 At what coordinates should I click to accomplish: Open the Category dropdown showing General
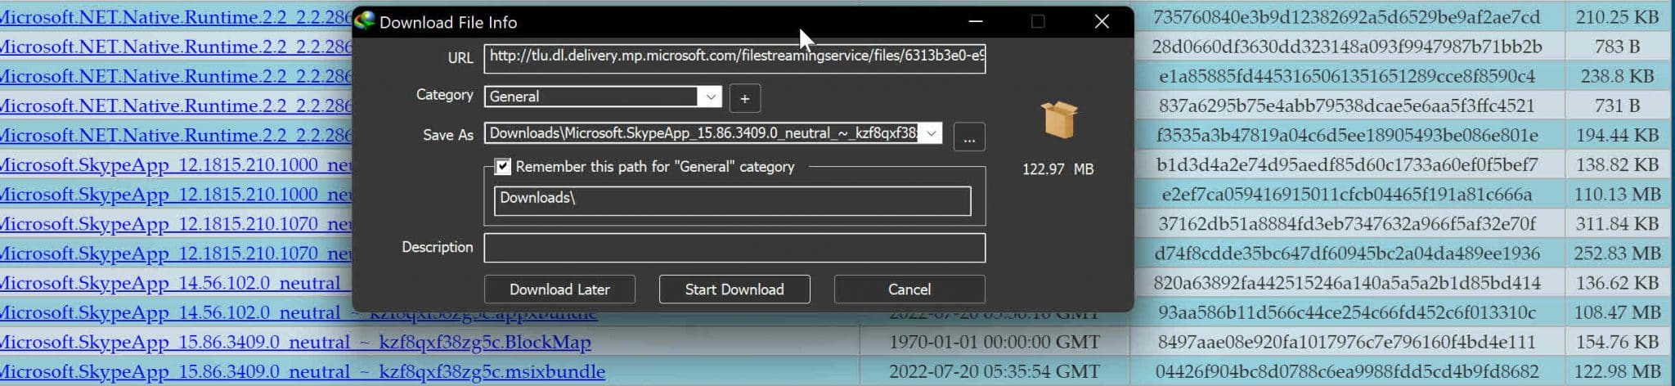coord(603,96)
